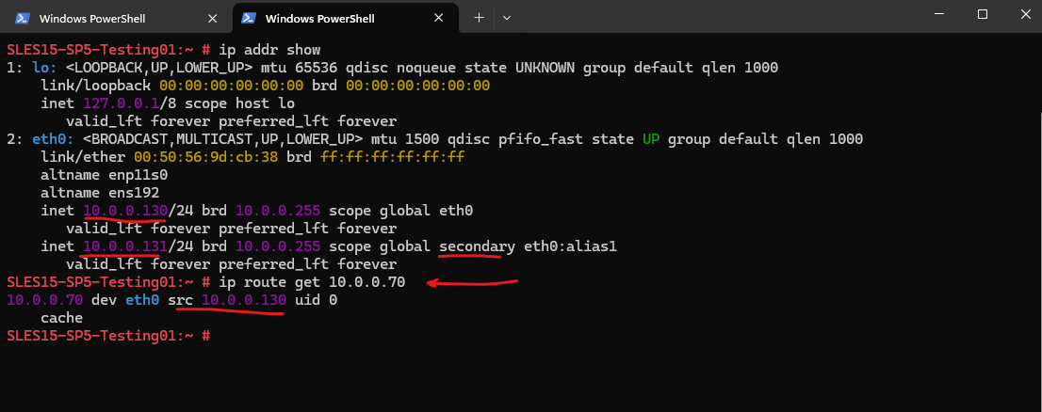Click the PowerShell icon on the active tab
Screen dimensions: 1042x412
point(248,18)
